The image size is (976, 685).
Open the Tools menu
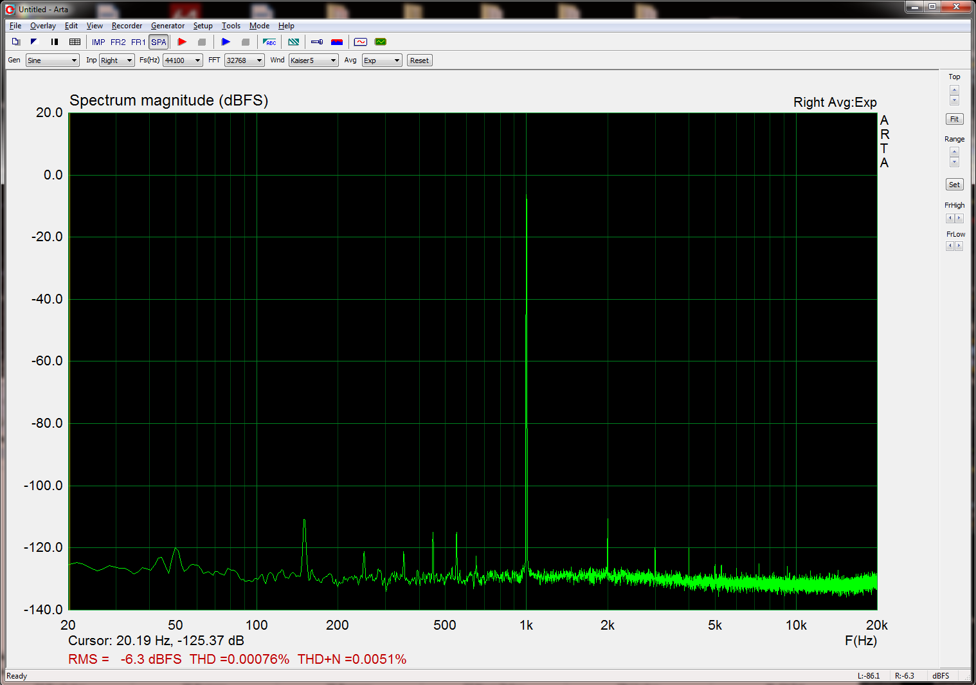pos(231,26)
